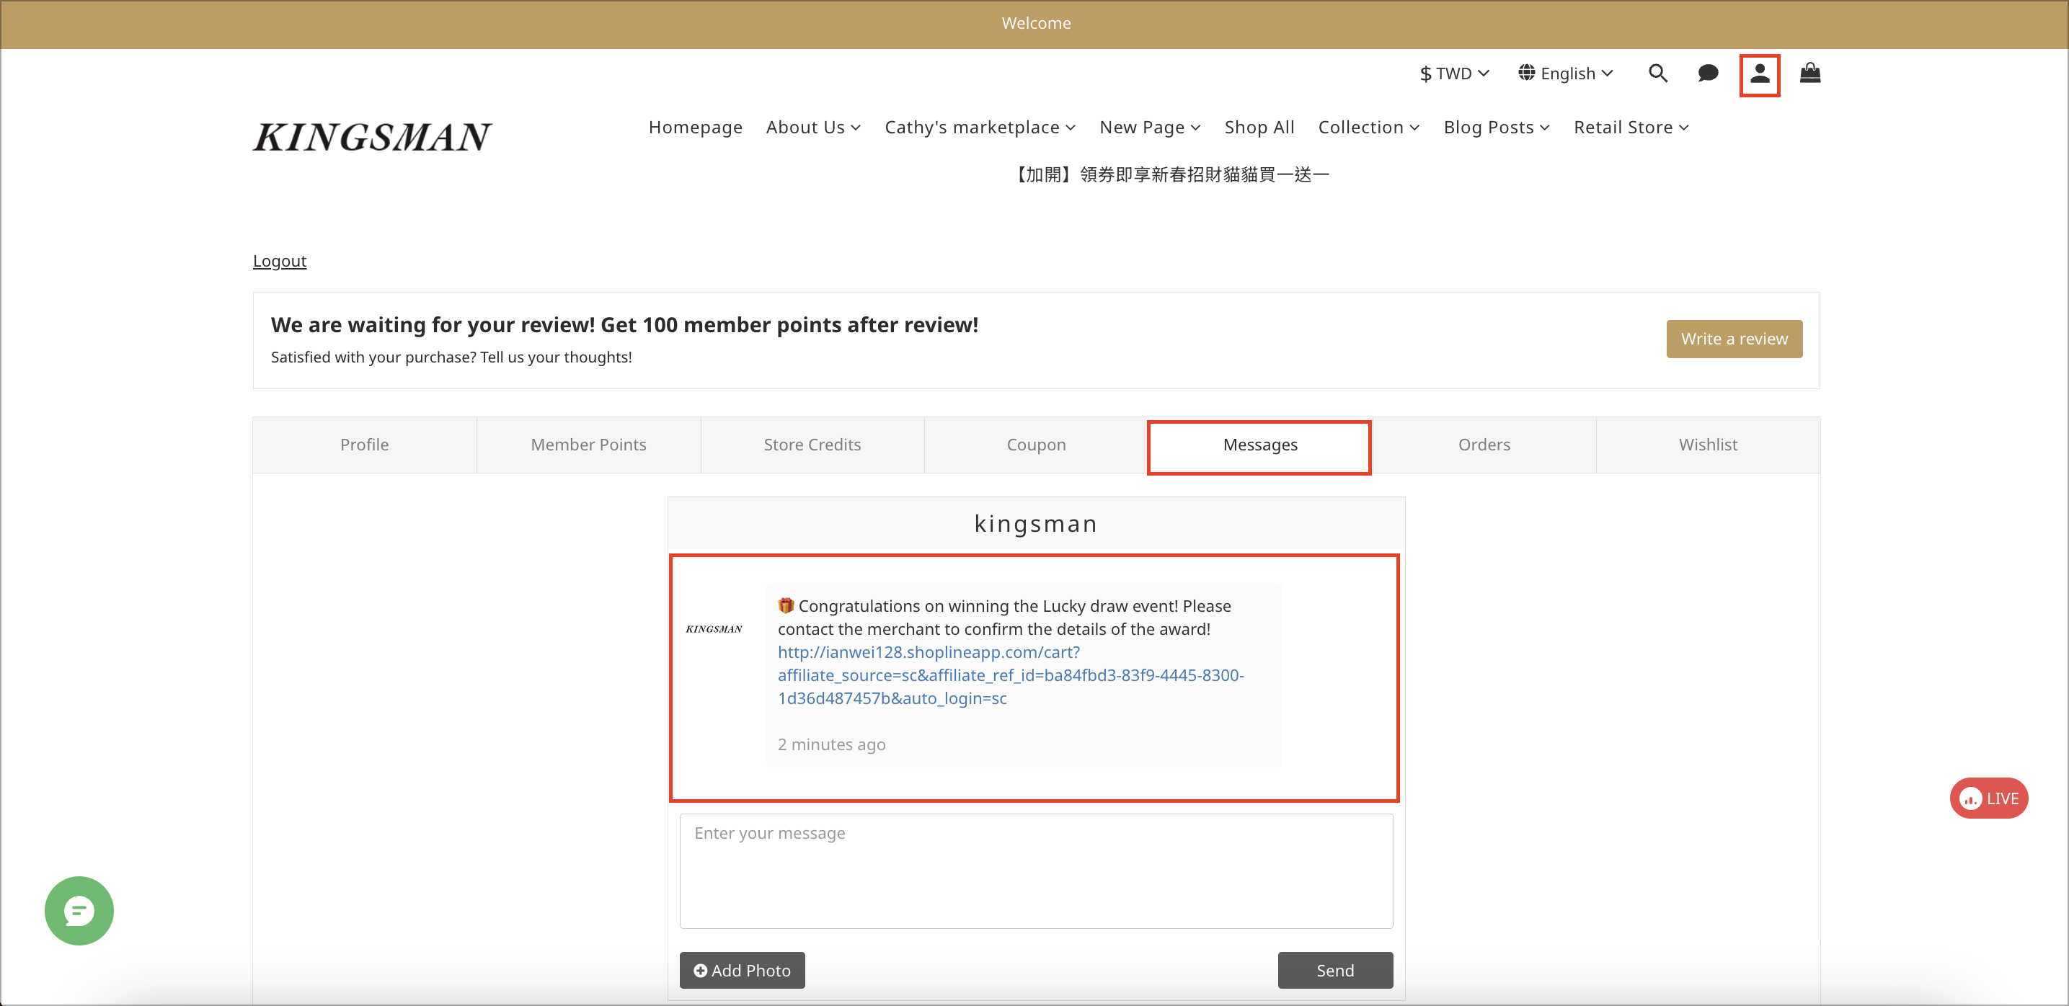
Task: Open the member account person icon
Action: (x=1760, y=74)
